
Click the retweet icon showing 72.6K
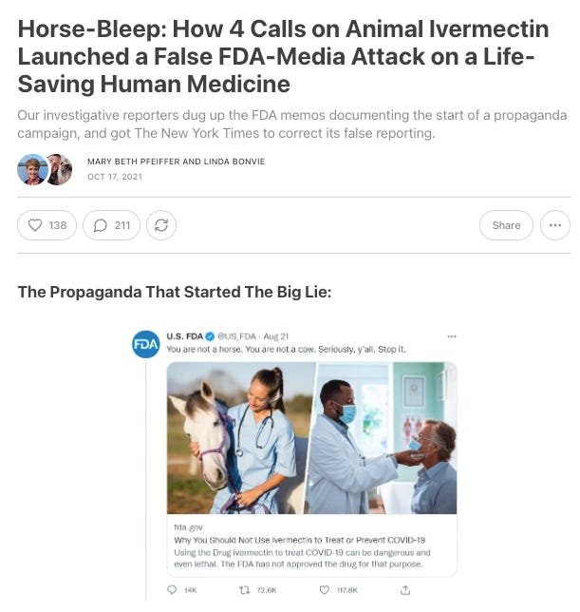point(244,590)
